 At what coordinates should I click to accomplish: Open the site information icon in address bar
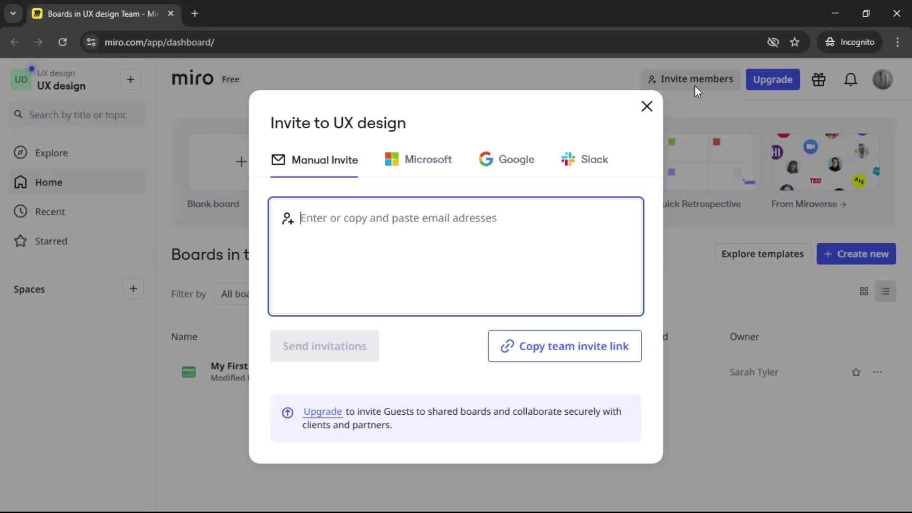coord(91,42)
